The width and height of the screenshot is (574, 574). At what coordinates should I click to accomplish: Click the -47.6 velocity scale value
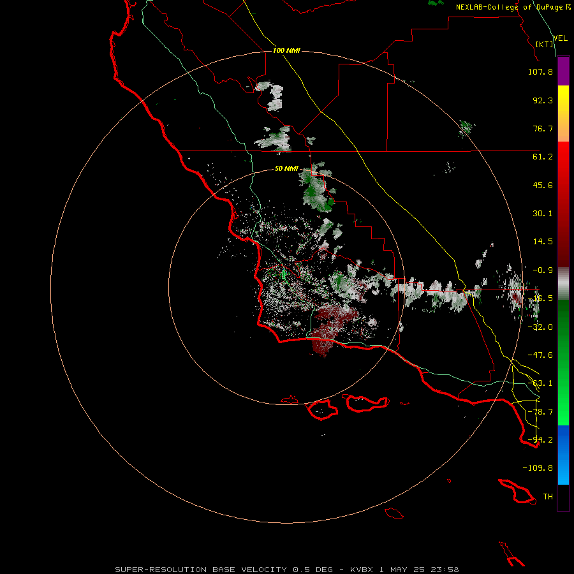[540, 355]
